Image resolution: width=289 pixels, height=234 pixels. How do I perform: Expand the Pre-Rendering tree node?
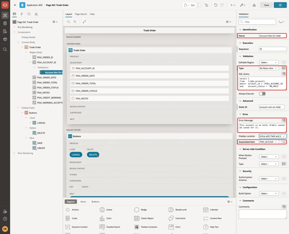pyautogui.click(x=14, y=27)
